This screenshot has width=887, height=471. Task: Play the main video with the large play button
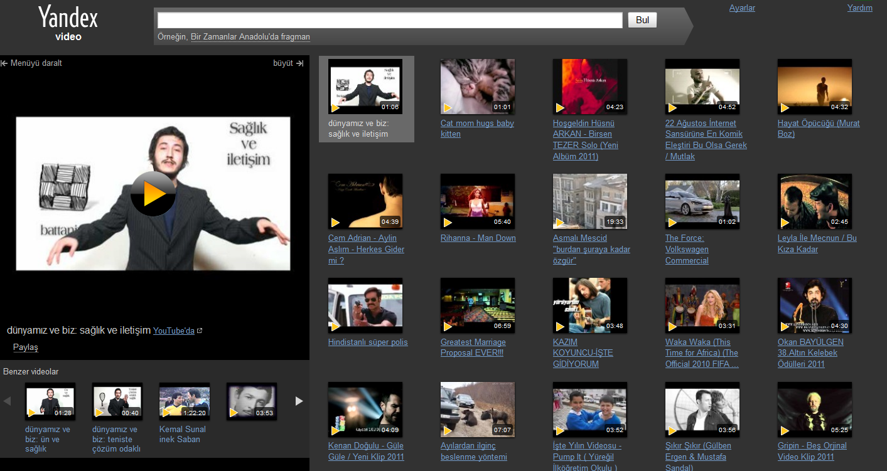pos(153,194)
